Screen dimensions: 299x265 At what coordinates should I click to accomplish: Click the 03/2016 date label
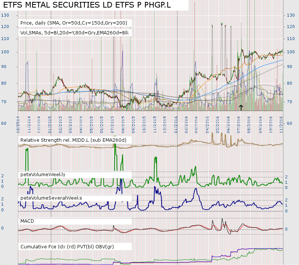tap(196, 125)
